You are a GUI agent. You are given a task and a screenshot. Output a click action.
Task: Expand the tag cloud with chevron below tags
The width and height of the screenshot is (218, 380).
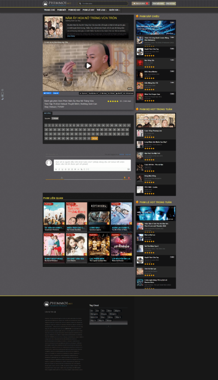tap(109, 326)
